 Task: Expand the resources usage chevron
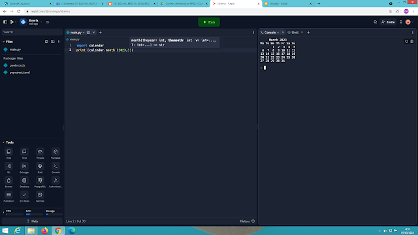point(3,212)
